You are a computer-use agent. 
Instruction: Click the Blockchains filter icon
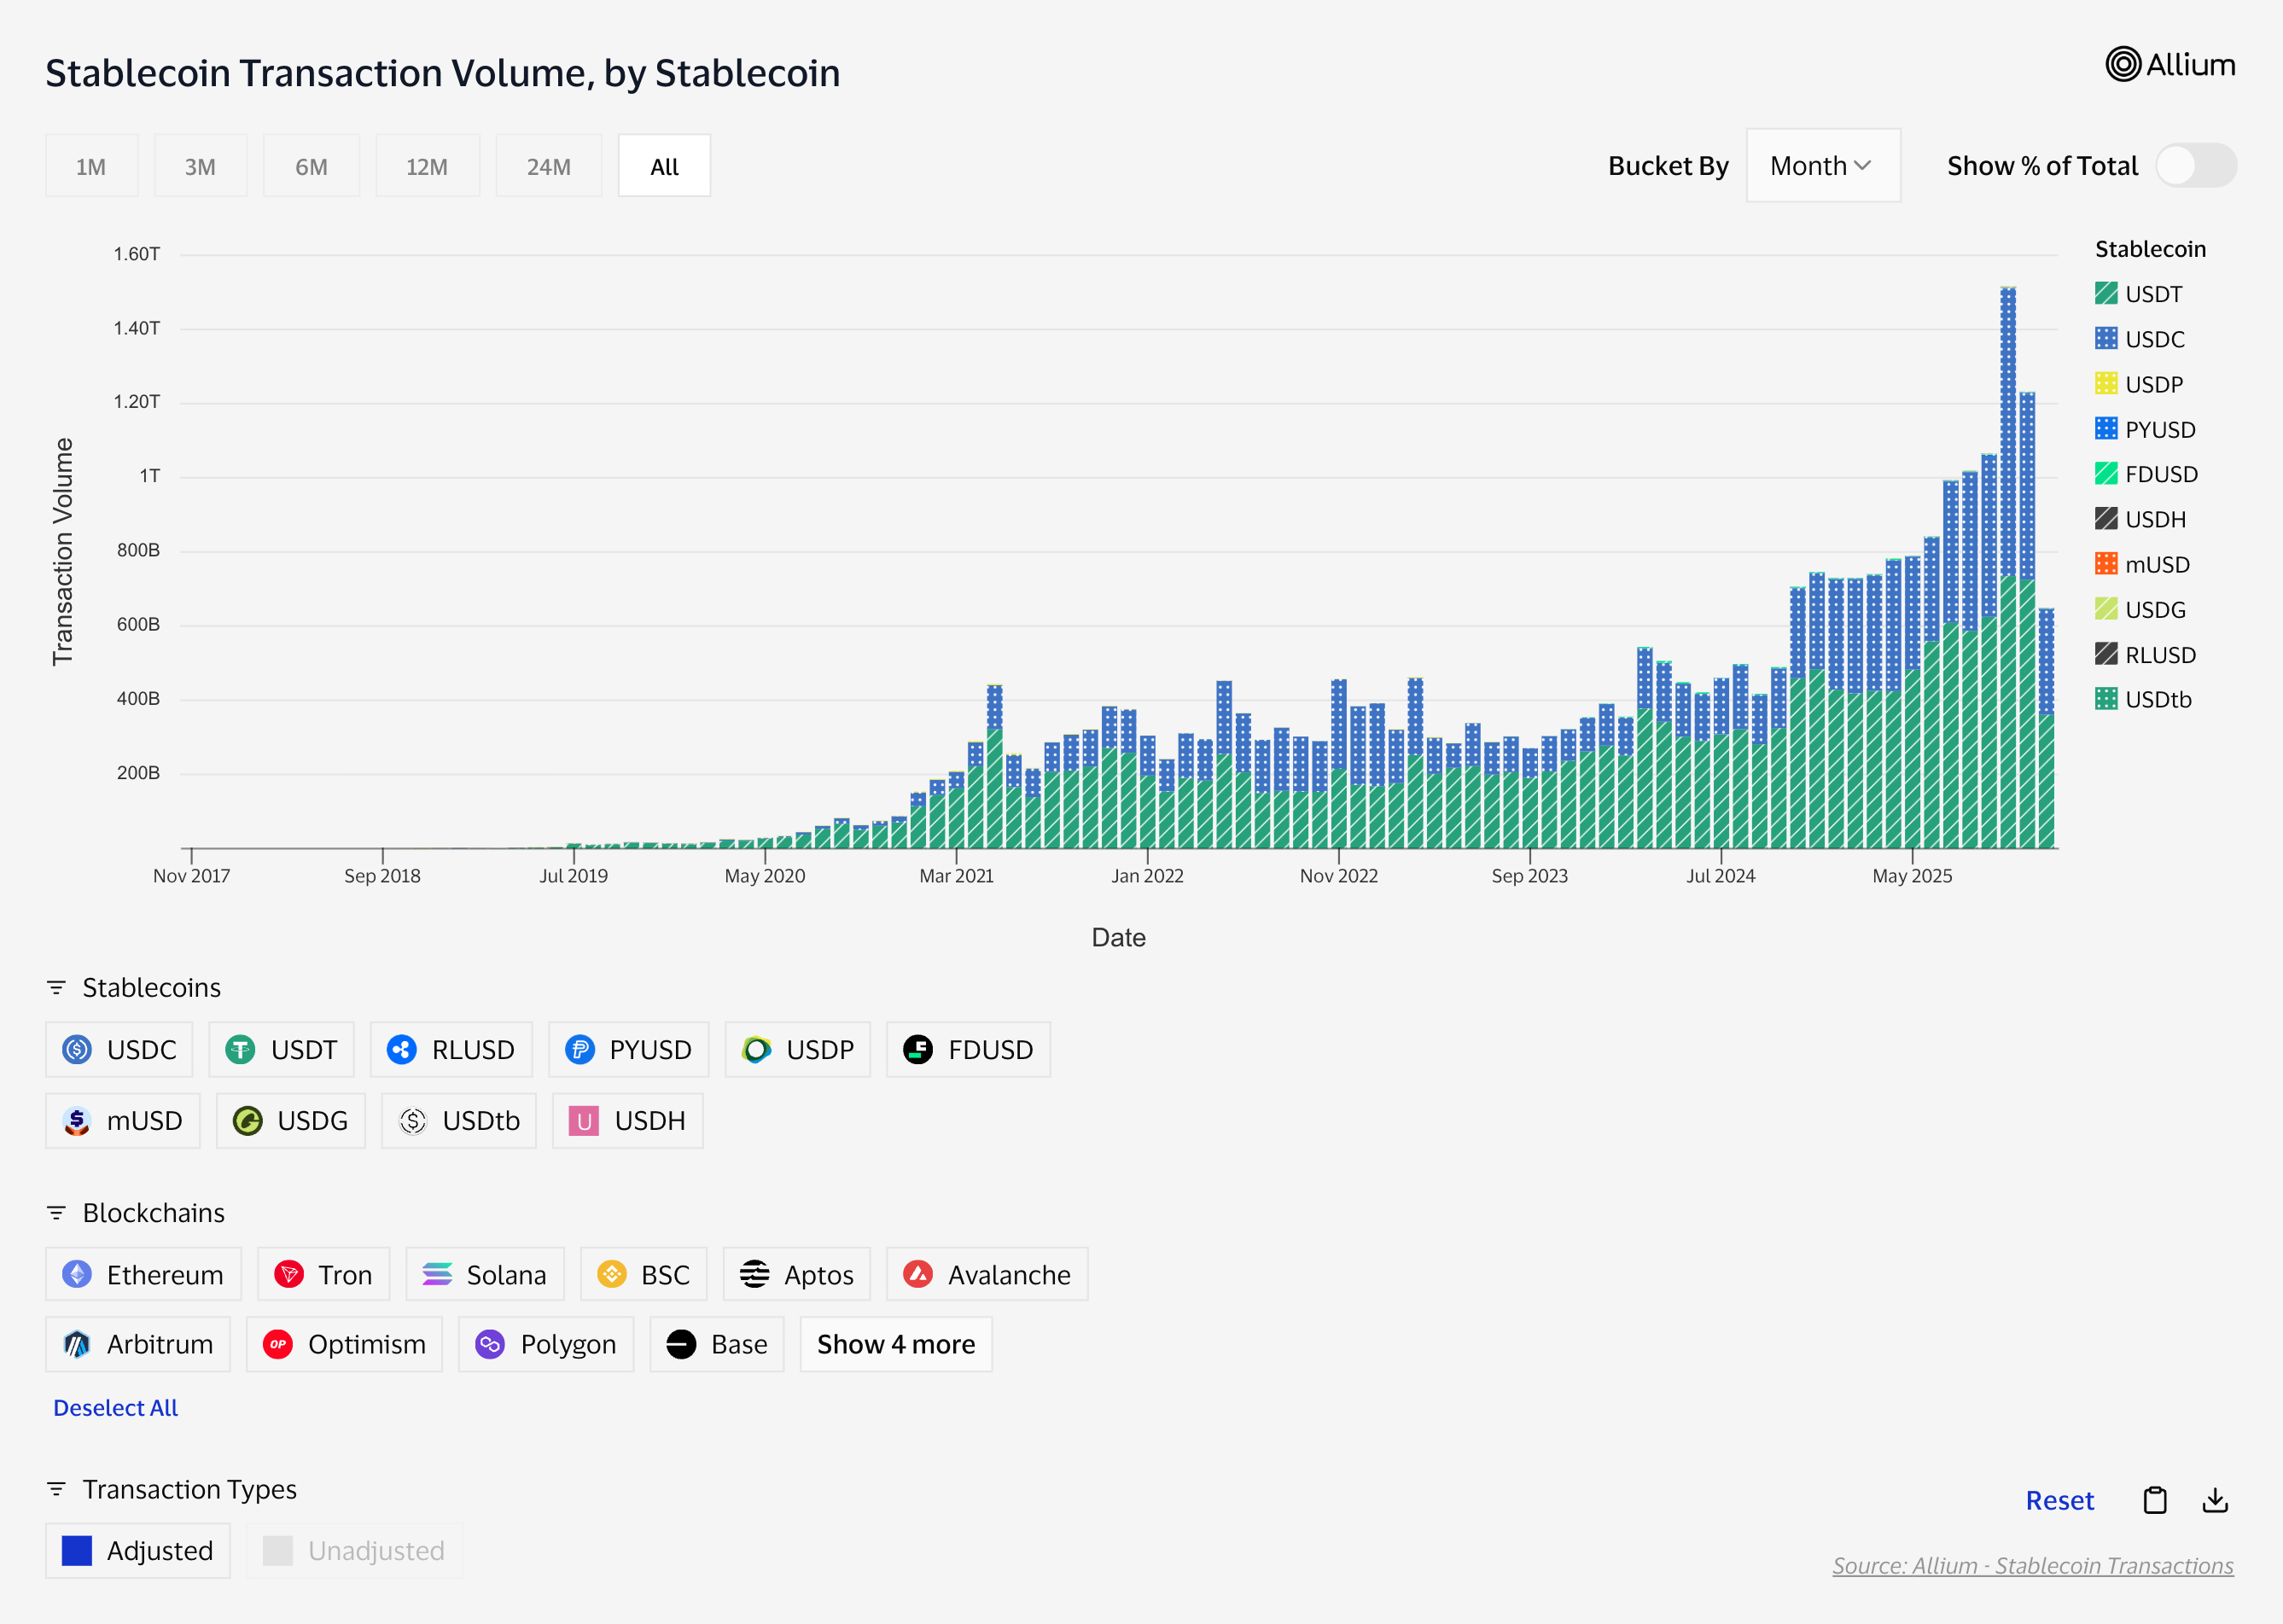[56, 1213]
